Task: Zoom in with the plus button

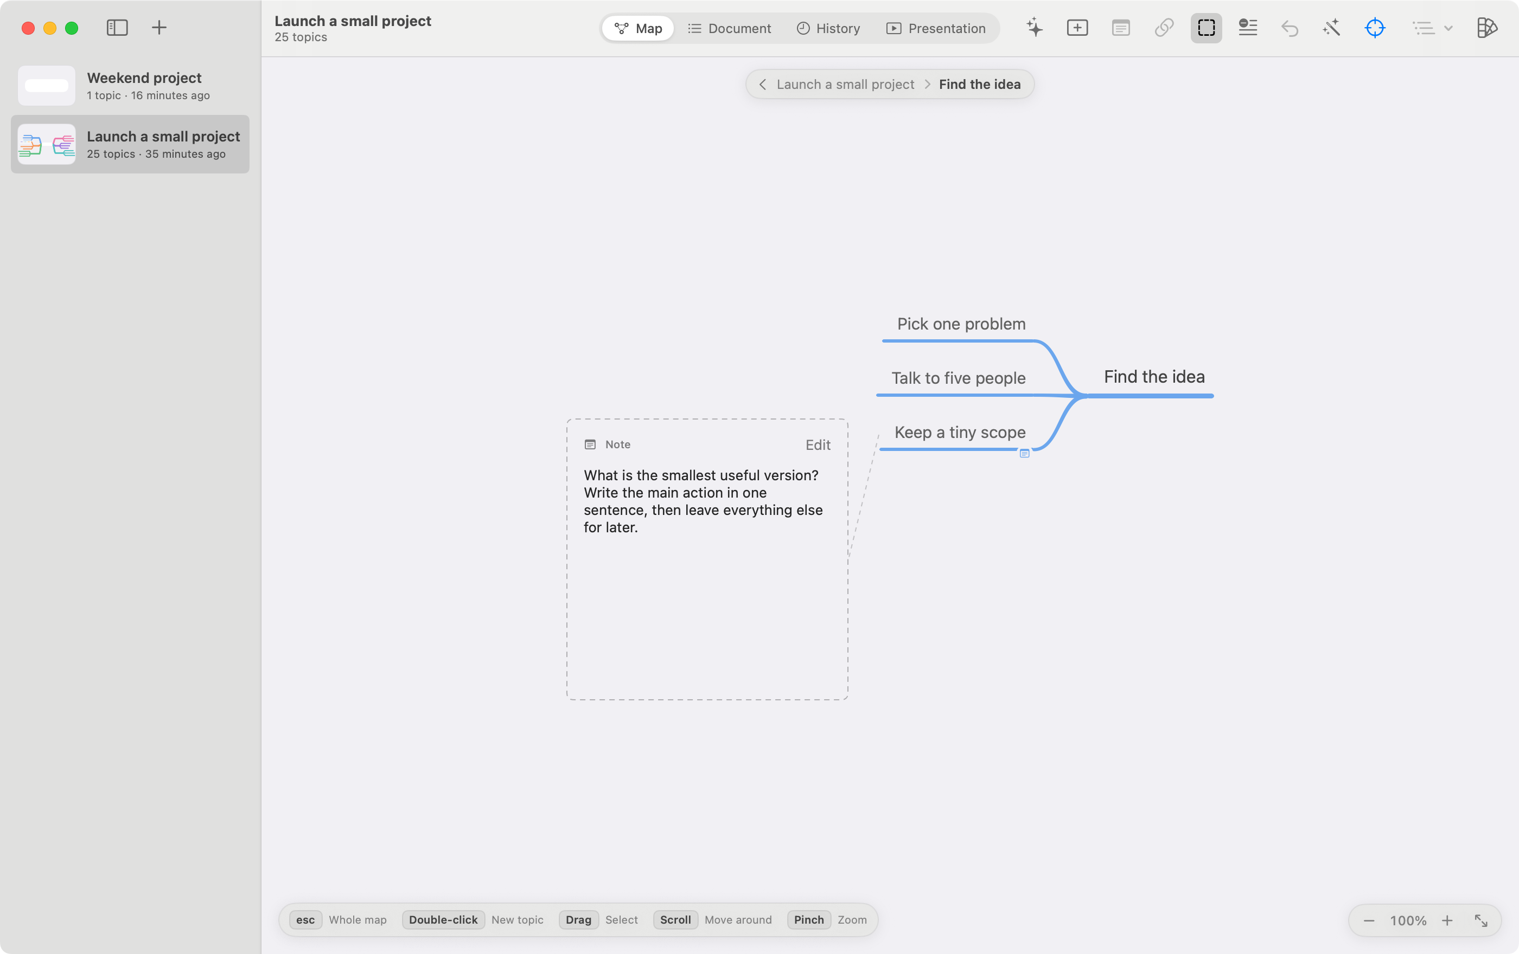Action: pyautogui.click(x=1446, y=920)
